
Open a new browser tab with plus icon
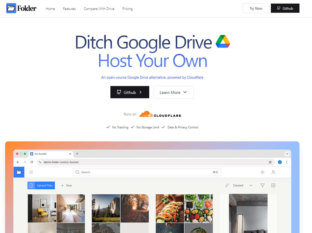pyautogui.click(x=77, y=154)
